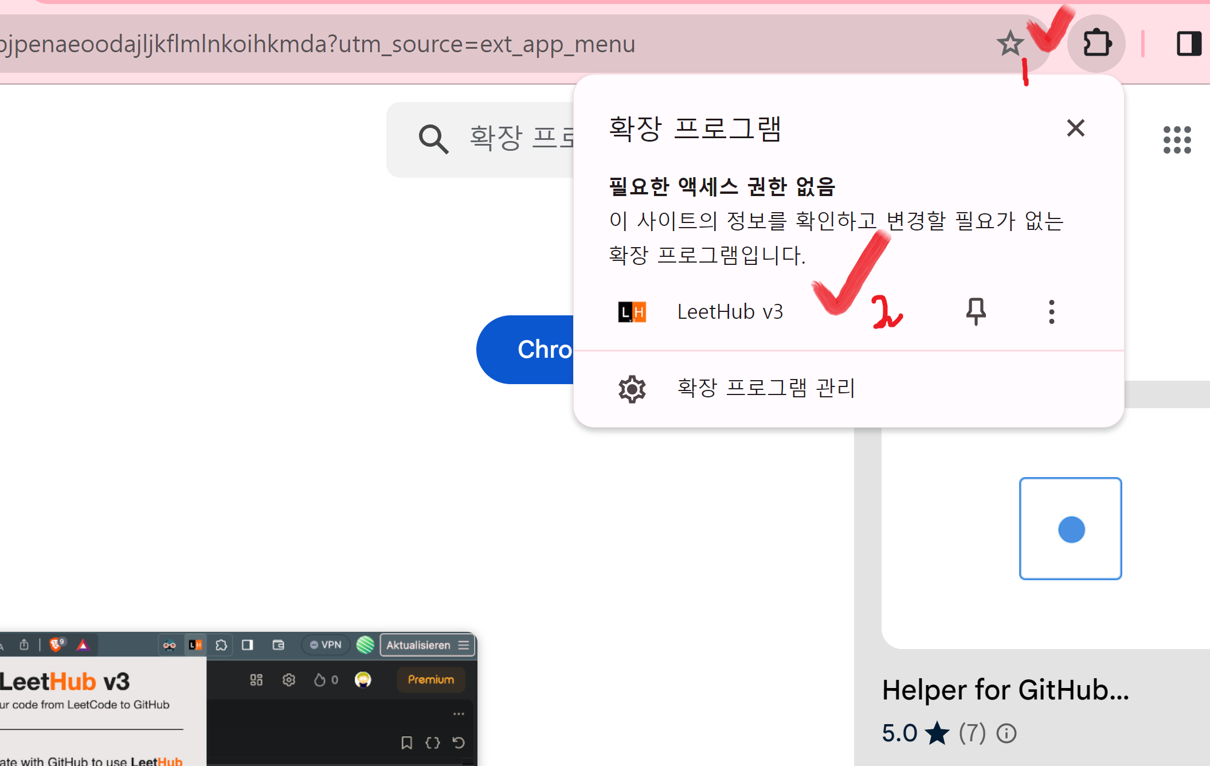Screen dimensions: 1210x766
Task: Click the Web Store search magnifier icon
Action: point(433,139)
